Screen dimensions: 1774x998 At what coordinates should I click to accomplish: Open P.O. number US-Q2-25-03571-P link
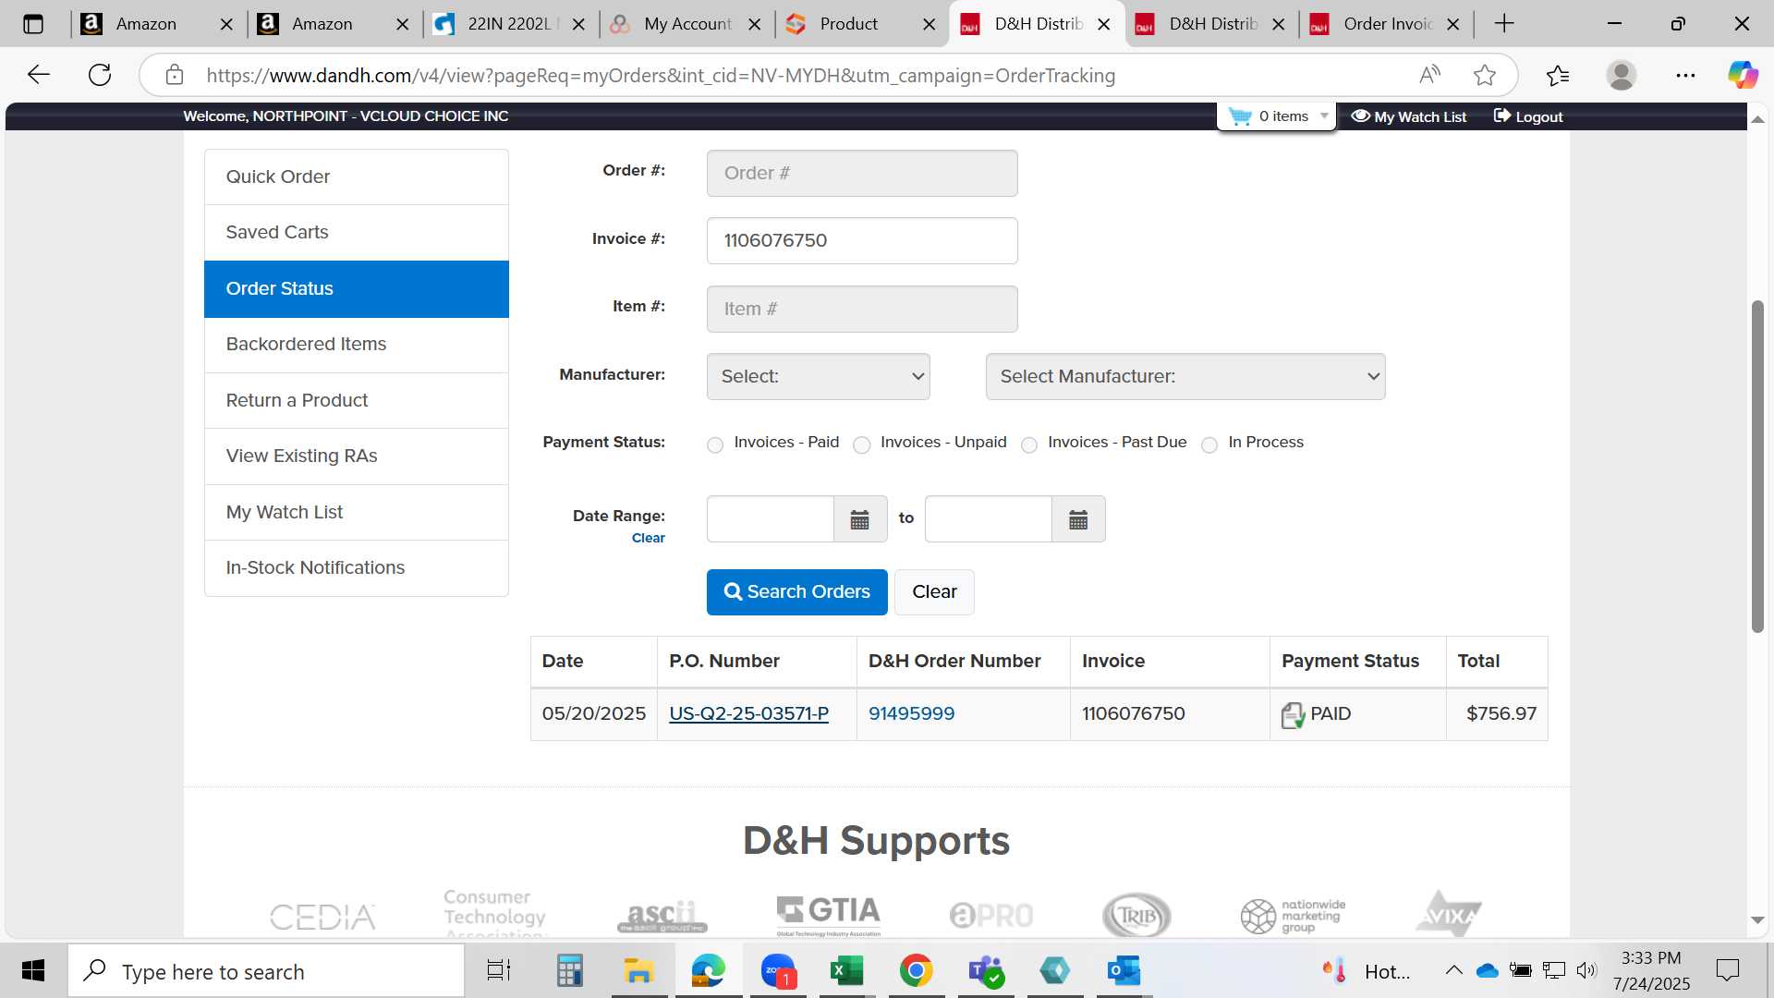click(x=748, y=714)
